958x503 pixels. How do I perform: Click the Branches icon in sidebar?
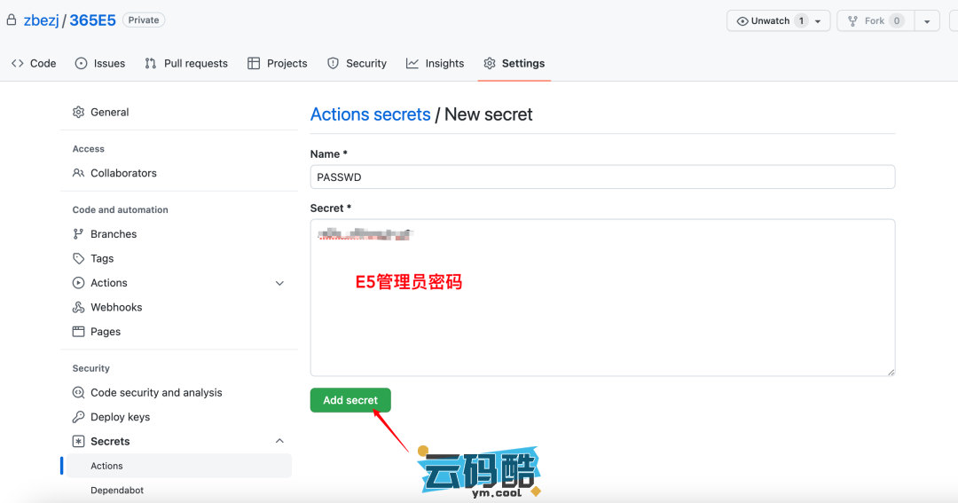(x=79, y=234)
